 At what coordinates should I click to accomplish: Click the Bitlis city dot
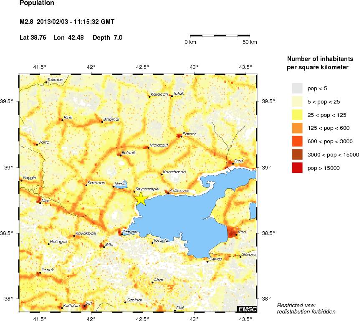[x=104, y=247]
